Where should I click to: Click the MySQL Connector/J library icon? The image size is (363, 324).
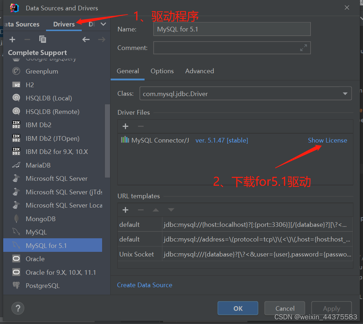125,140
